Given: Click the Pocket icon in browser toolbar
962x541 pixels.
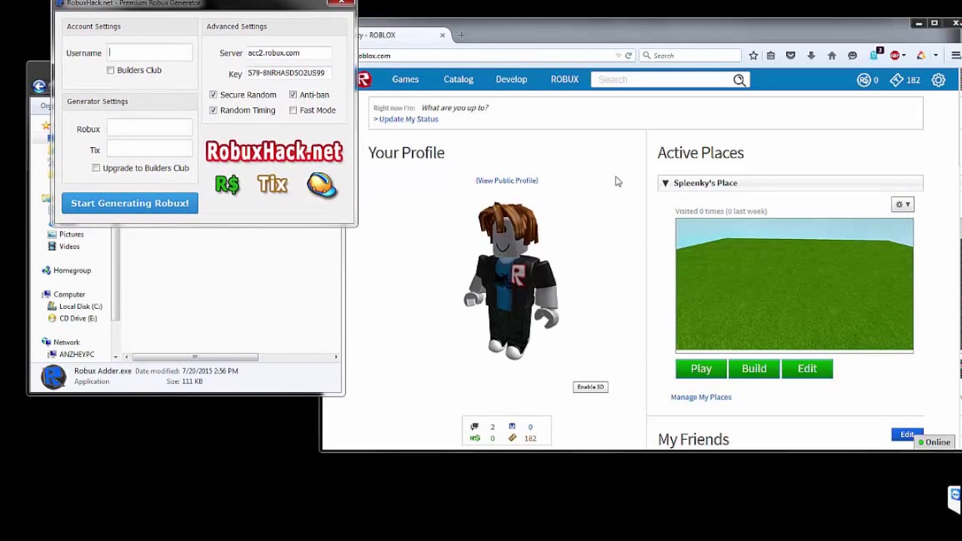Looking at the screenshot, I should (x=791, y=56).
